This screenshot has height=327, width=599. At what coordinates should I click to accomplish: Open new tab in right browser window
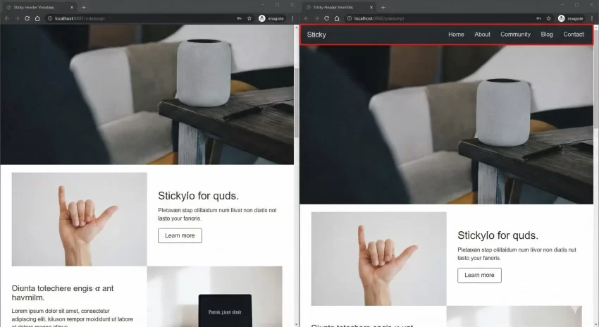pyautogui.click(x=383, y=7)
